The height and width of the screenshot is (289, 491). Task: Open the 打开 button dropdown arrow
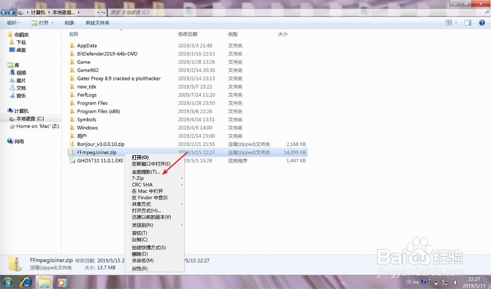[53, 23]
